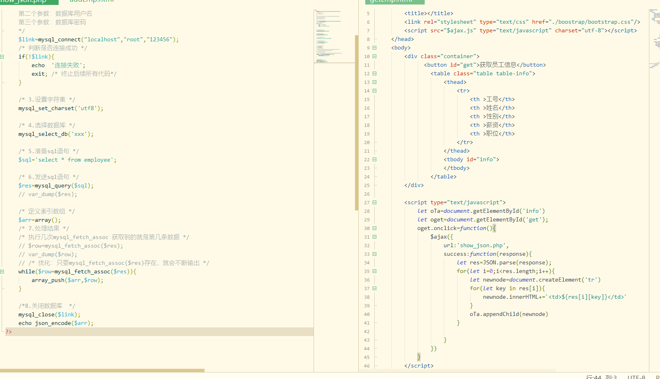Click the closing </table> tag line
Viewport: 660px width, 379px height.
[x=444, y=177]
